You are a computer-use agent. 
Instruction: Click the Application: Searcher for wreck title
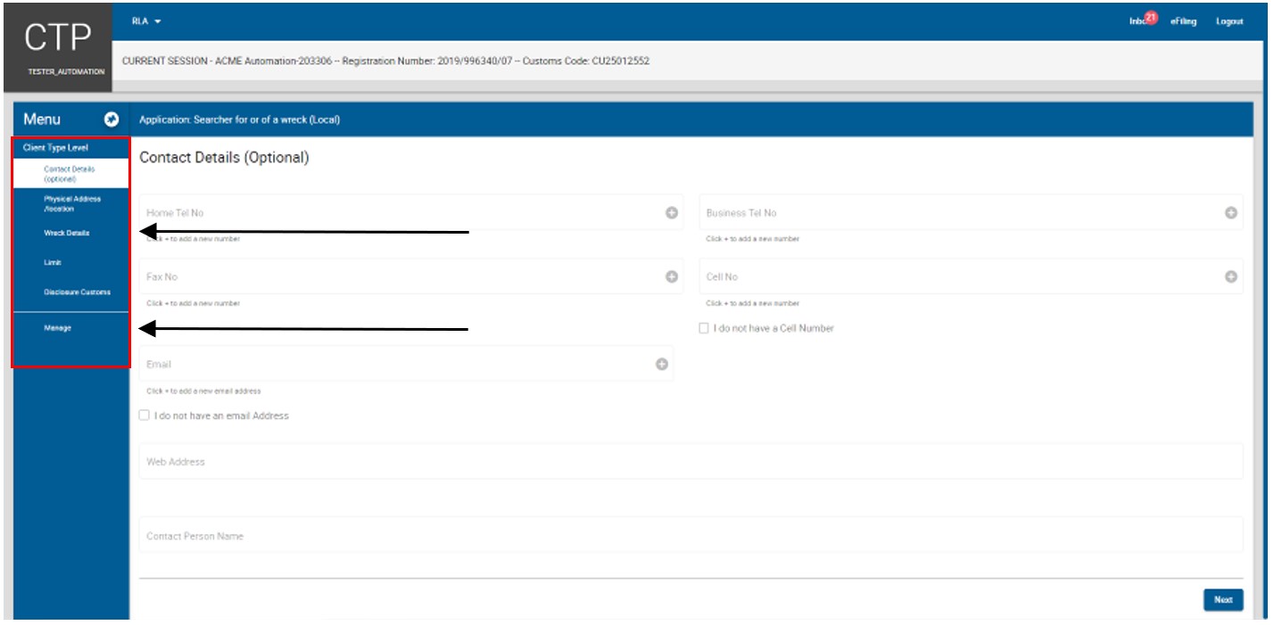(x=239, y=119)
